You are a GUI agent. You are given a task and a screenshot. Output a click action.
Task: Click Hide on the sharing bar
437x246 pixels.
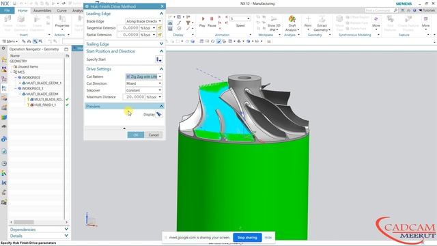click(268, 238)
